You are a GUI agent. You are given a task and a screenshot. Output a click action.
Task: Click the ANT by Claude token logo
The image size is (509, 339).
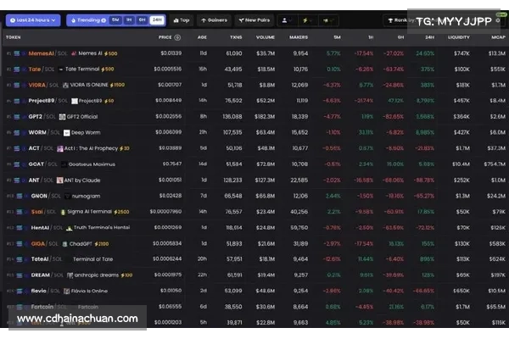(59, 180)
